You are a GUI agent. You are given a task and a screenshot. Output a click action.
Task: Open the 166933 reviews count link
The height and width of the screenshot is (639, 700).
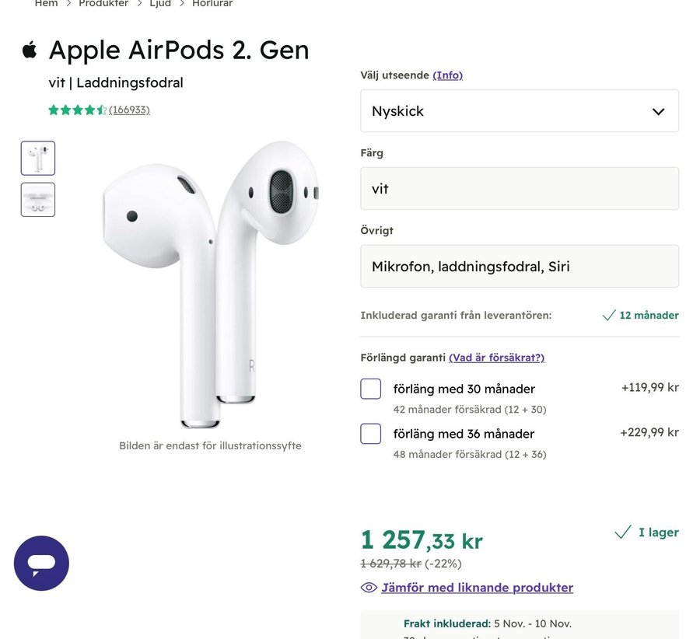(x=129, y=110)
